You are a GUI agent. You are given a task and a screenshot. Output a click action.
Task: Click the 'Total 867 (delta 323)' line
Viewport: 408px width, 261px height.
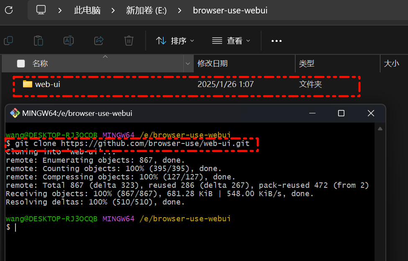point(187,185)
